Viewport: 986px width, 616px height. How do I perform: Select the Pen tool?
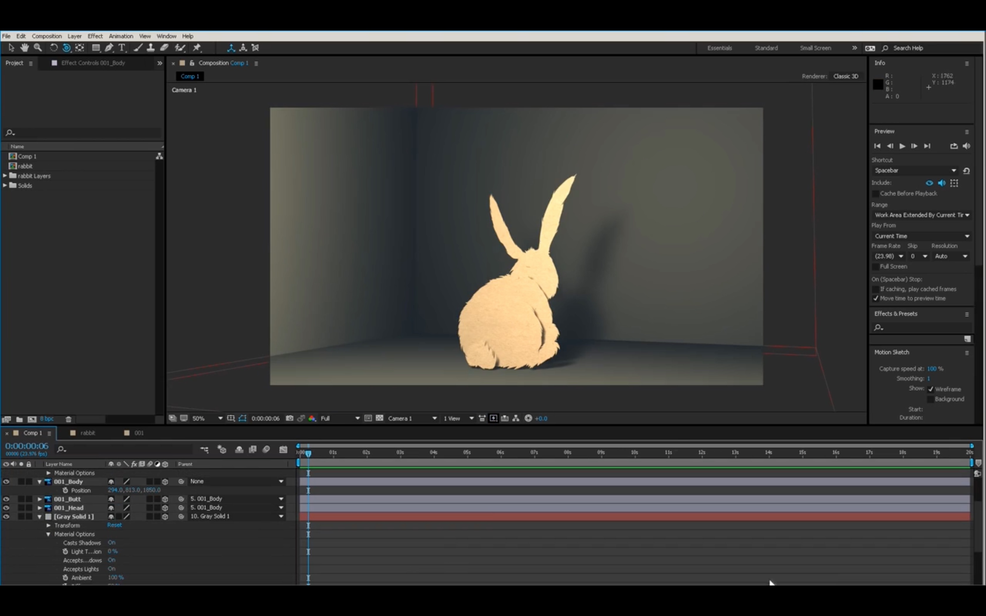coord(109,48)
